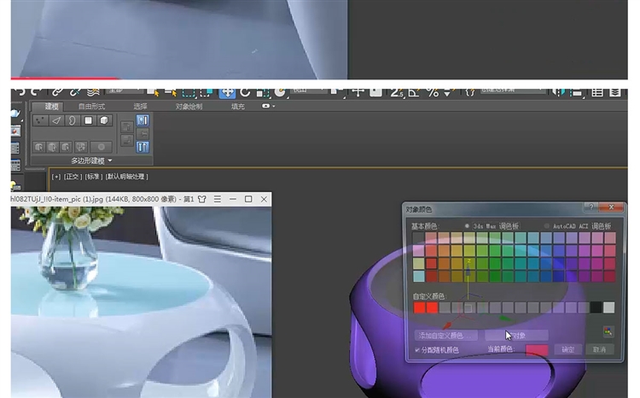Toggle the Percent Snap button
This screenshot has width=640, height=398.
[x=433, y=92]
